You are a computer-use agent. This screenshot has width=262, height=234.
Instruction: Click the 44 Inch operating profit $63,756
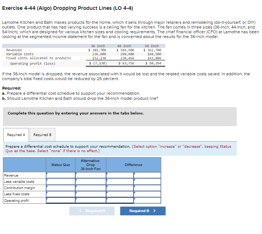[x=126, y=63]
